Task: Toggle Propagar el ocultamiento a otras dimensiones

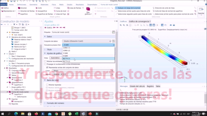Action: (45, 64)
